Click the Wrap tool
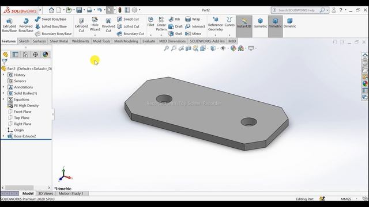The width and height of the screenshot is (369, 207). 193,19
